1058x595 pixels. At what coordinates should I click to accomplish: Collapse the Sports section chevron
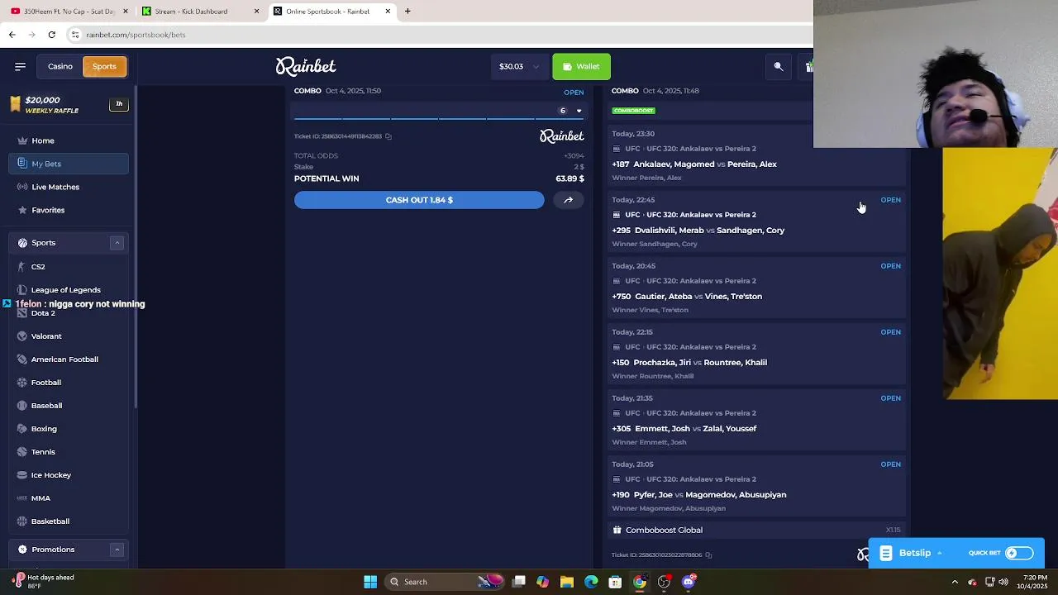117,243
